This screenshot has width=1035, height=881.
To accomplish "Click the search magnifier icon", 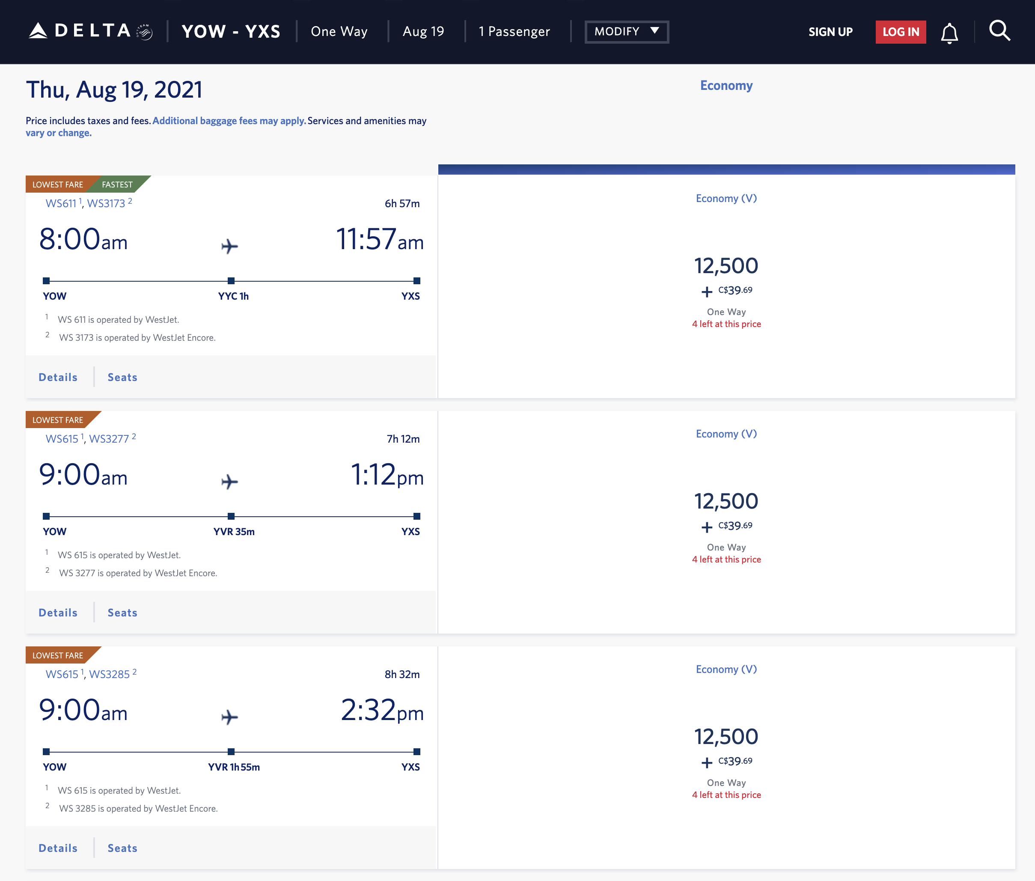I will pyautogui.click(x=999, y=31).
